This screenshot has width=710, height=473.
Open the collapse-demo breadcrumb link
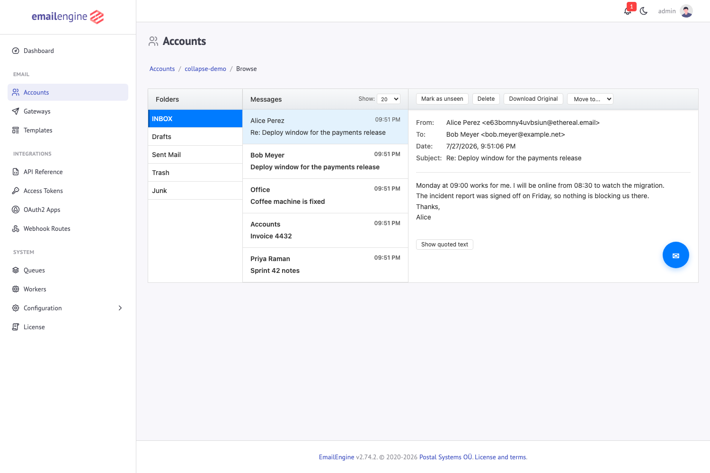click(x=205, y=69)
